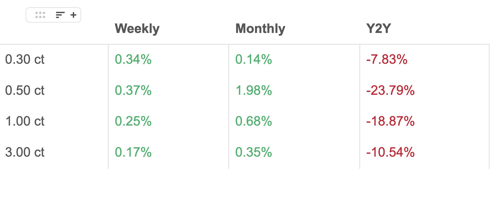Select monthly value 1.98%

pos(254,90)
